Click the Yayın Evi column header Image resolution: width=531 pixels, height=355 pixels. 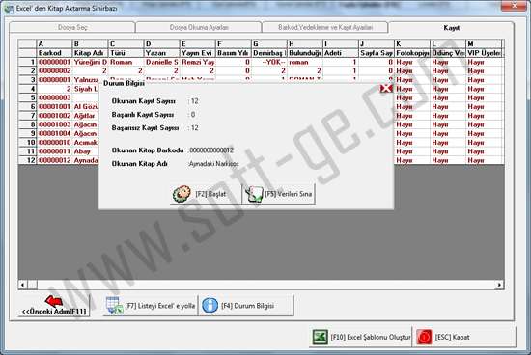[197, 53]
